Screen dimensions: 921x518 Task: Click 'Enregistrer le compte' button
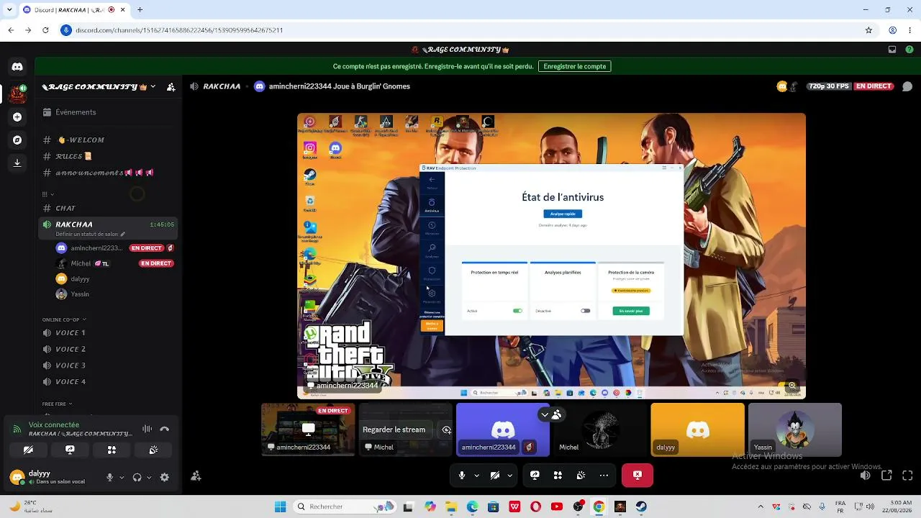tap(575, 66)
